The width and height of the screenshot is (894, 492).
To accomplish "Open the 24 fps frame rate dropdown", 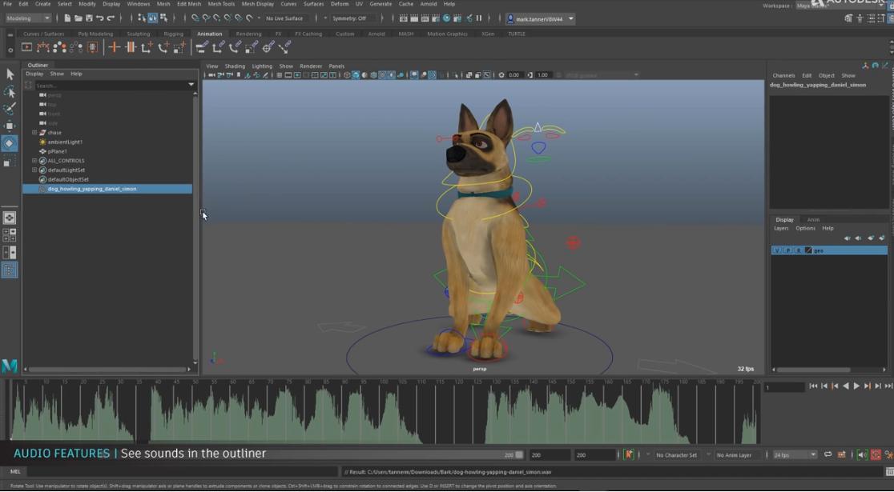I will (795, 454).
